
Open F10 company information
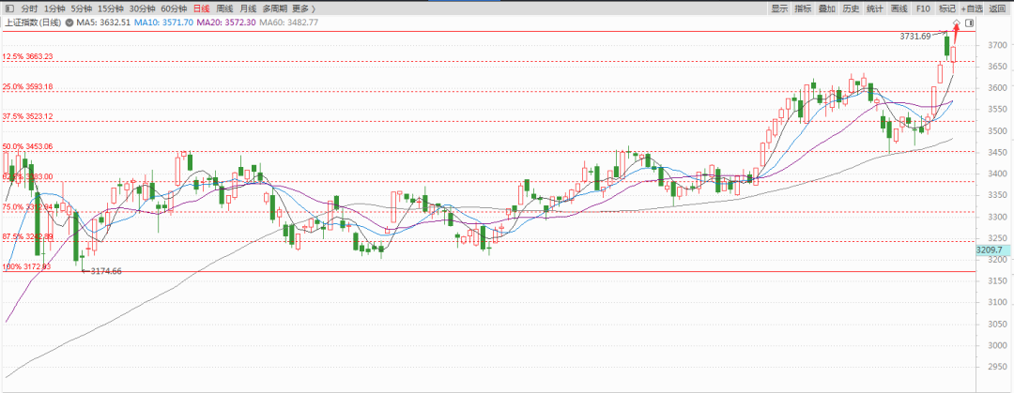(923, 8)
